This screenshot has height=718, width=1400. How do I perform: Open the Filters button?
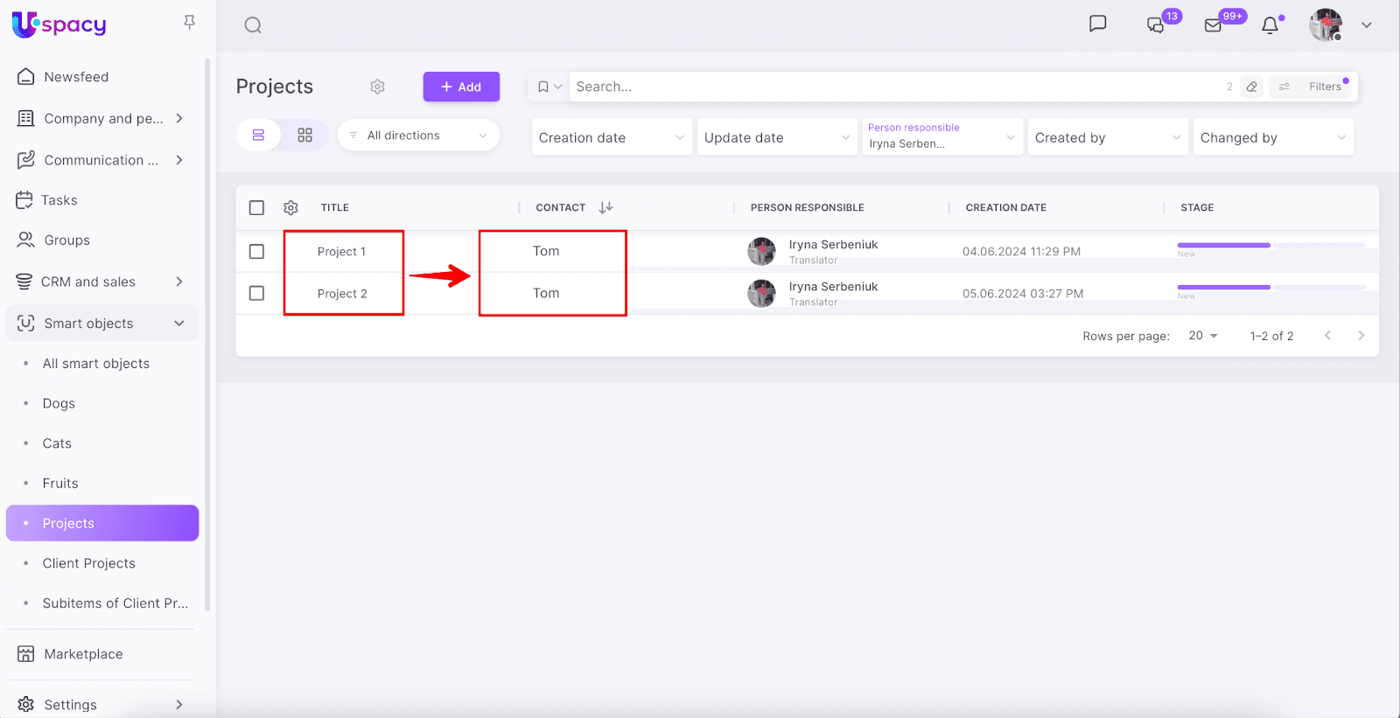click(x=1314, y=87)
